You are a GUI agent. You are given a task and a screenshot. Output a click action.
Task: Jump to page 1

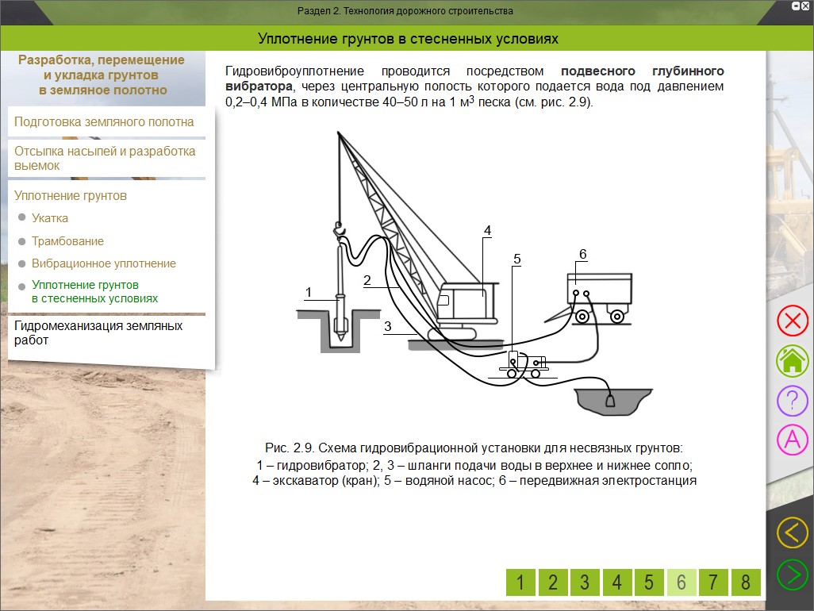[520, 582]
